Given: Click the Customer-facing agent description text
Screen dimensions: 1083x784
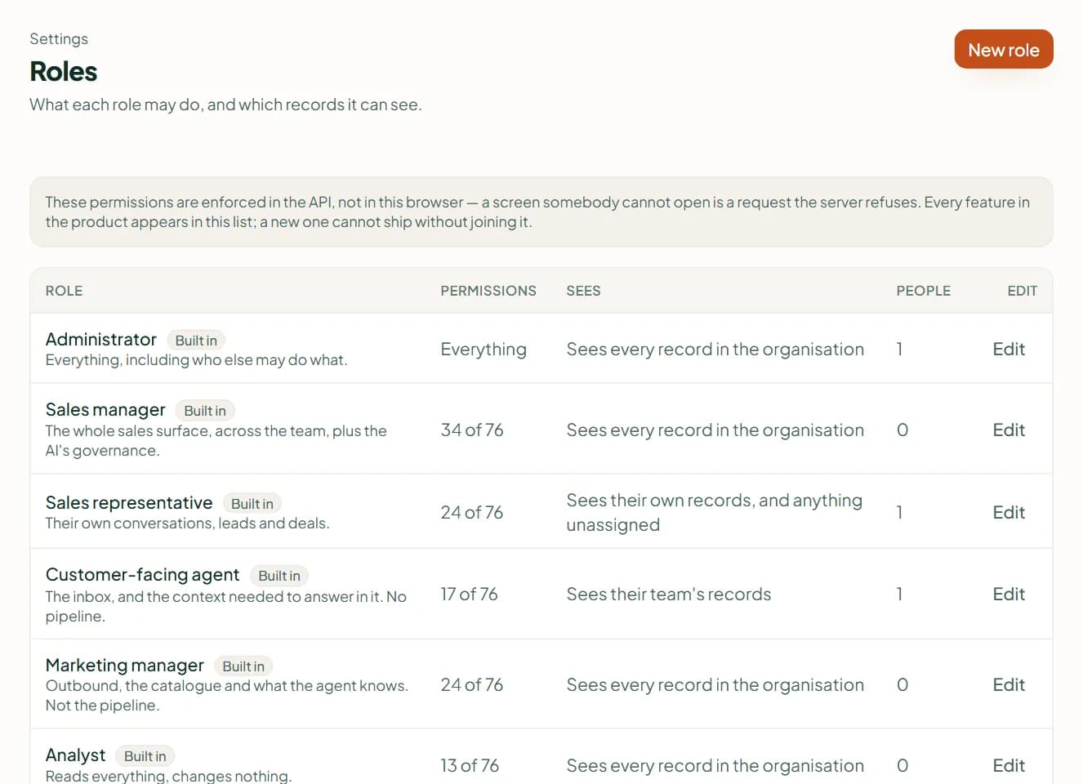Looking at the screenshot, I should (226, 606).
